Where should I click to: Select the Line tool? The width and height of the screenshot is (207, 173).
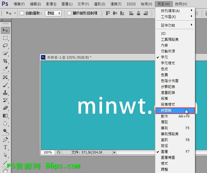point(5,162)
